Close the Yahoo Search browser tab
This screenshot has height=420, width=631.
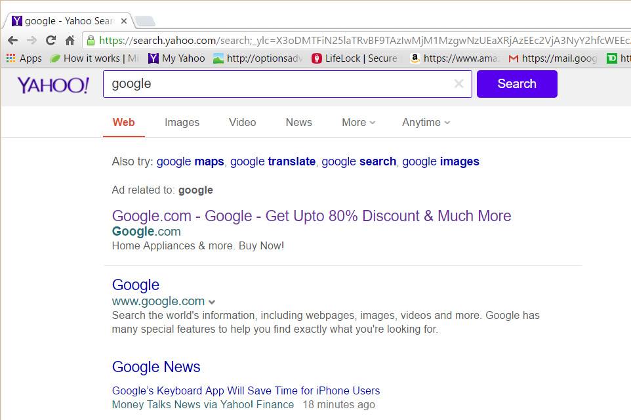click(124, 21)
